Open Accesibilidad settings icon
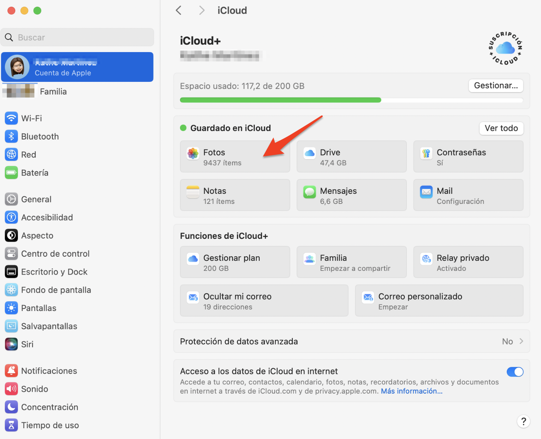The width and height of the screenshot is (541, 439). [11, 217]
